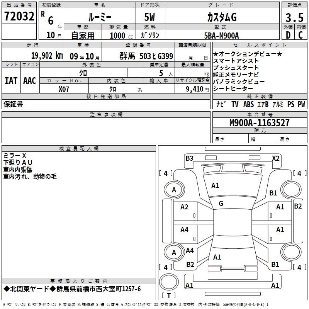The image size is (309, 309).
Task: Select the 北関東ヤード address line
Action: (x=72, y=289)
